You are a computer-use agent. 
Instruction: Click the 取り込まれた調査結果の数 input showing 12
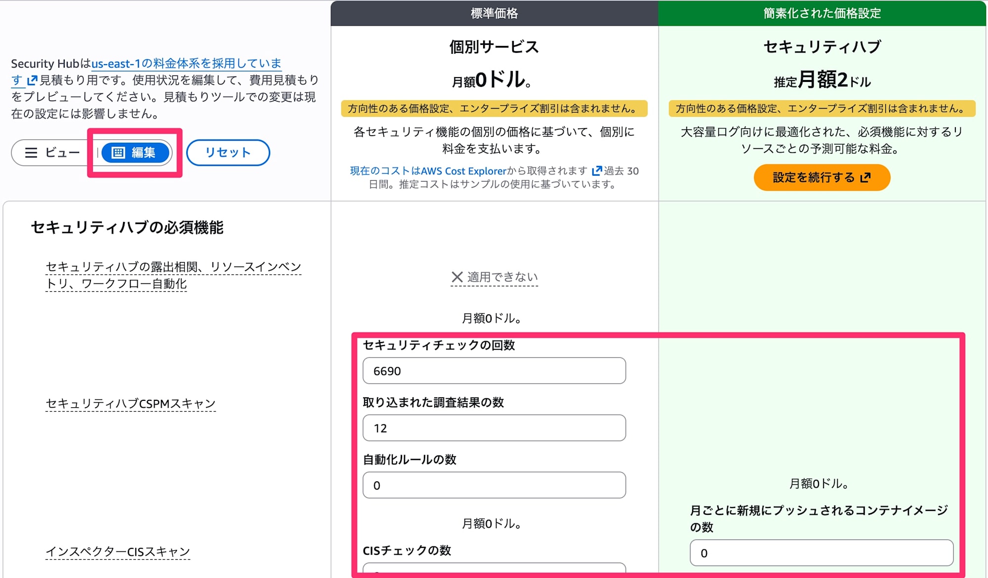[493, 428]
